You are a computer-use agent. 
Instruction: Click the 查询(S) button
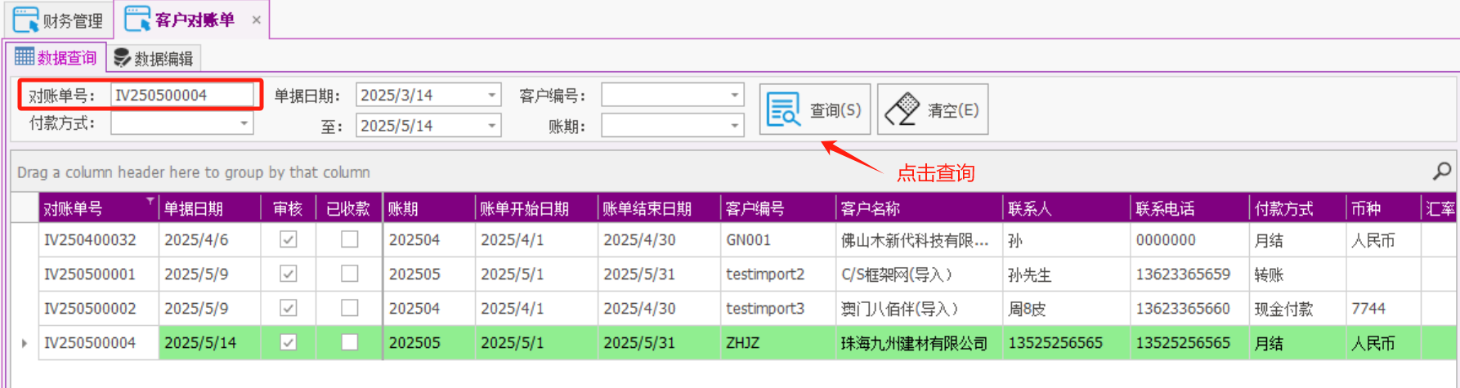815,109
